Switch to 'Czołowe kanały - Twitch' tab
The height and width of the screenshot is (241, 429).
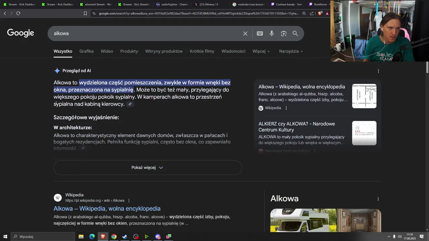pos(287,4)
